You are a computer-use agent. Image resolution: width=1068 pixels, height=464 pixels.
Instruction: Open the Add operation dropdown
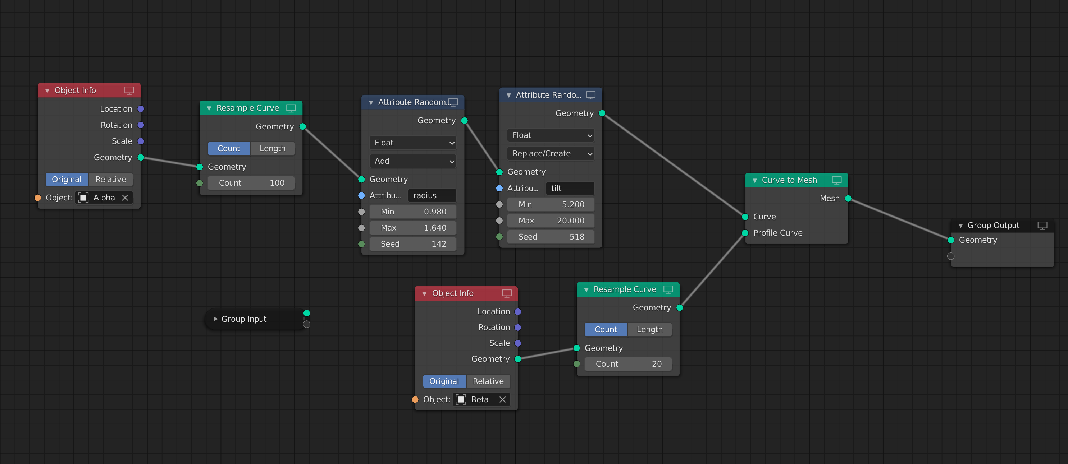413,161
